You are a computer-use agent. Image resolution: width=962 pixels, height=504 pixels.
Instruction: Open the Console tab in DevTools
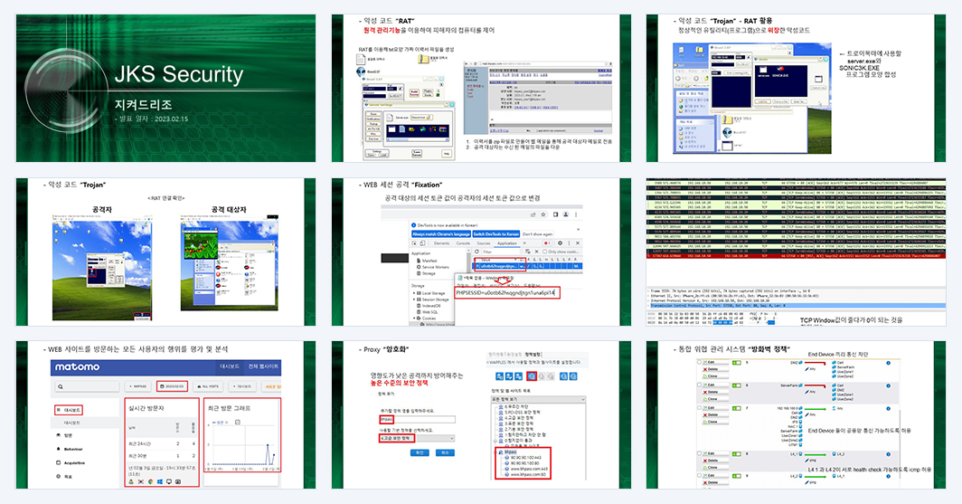click(463, 243)
